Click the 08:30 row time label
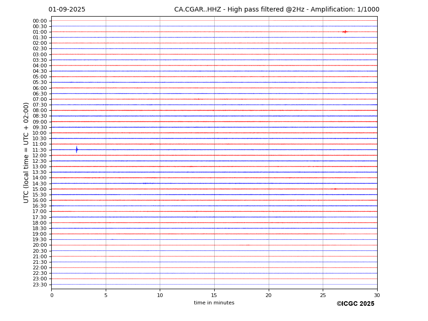The height and width of the screenshot is (321, 428). [40, 116]
